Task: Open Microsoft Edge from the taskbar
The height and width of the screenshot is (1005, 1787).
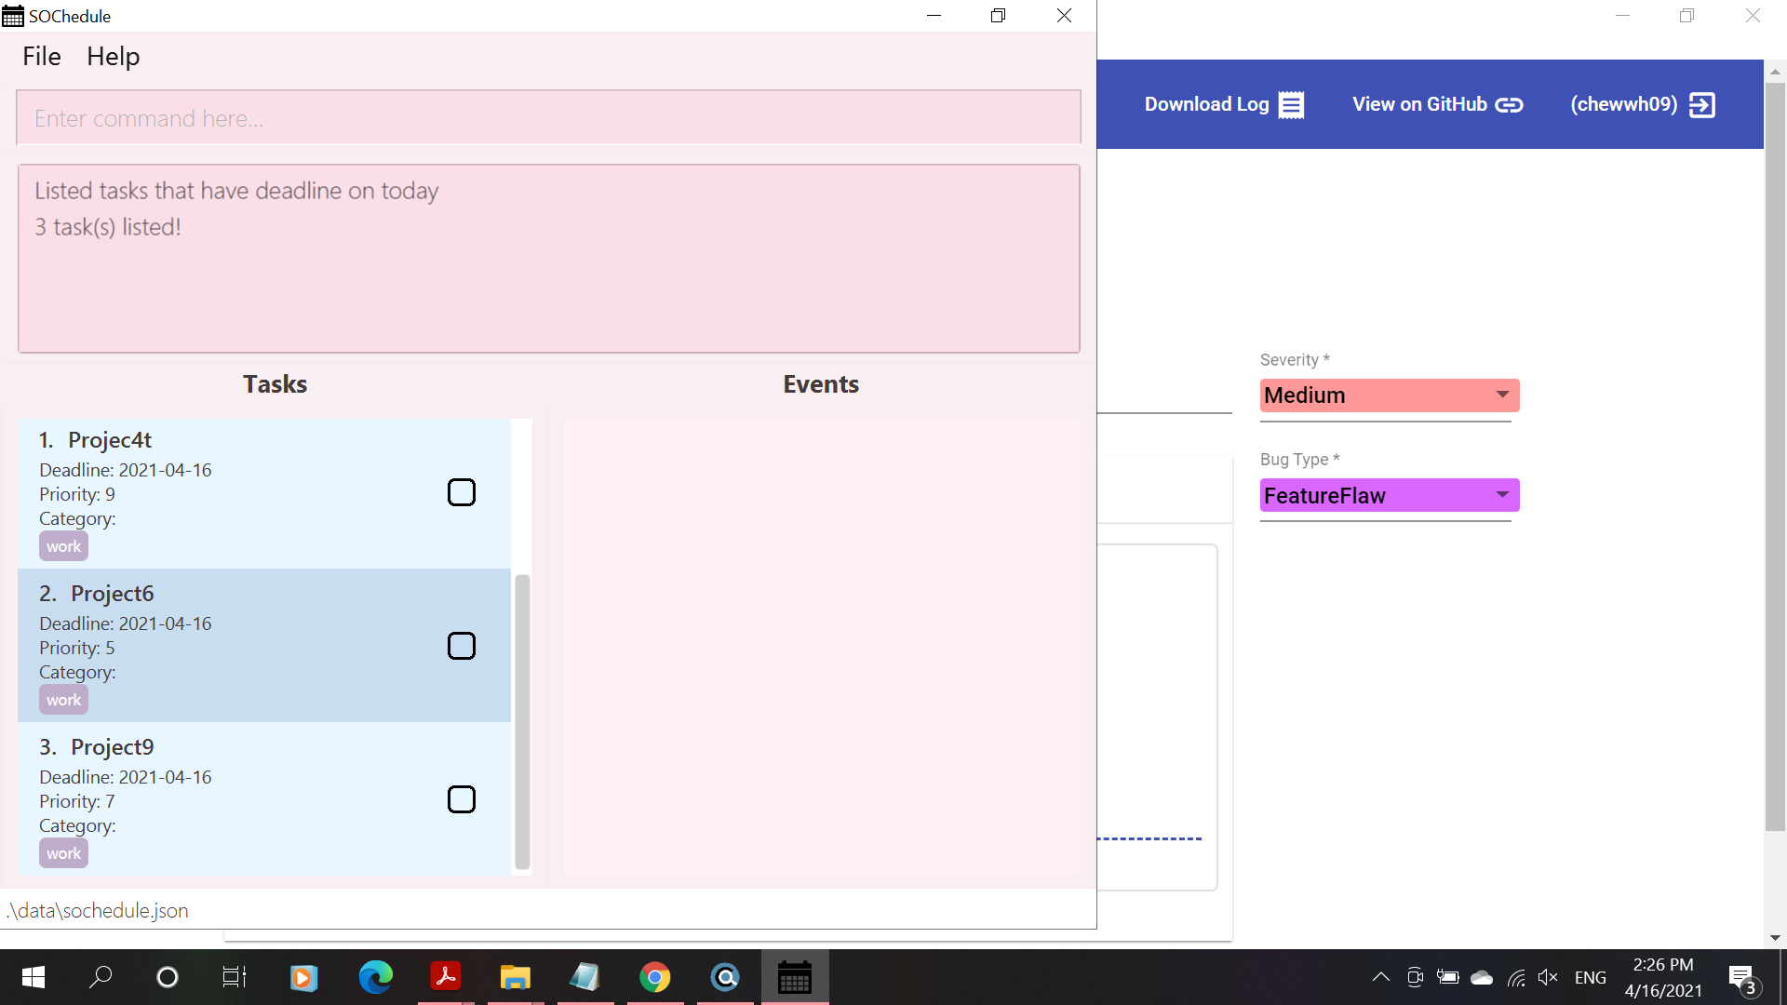Action: (x=375, y=977)
